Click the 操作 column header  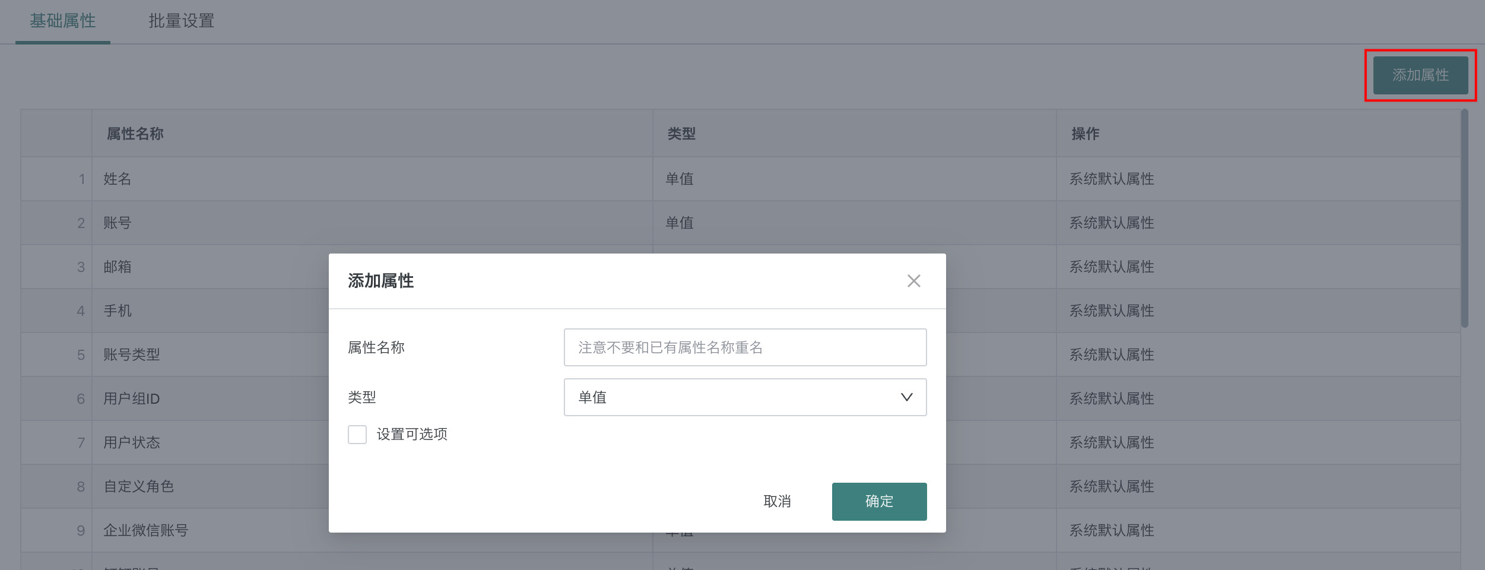1085,134
